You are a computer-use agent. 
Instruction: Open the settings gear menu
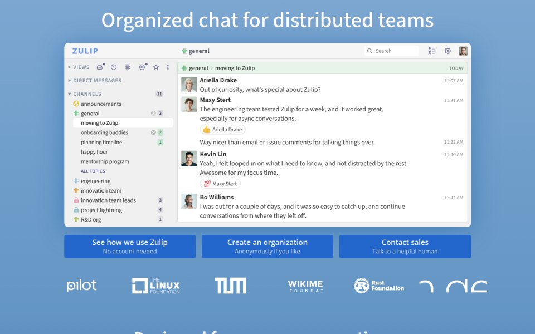(448, 51)
